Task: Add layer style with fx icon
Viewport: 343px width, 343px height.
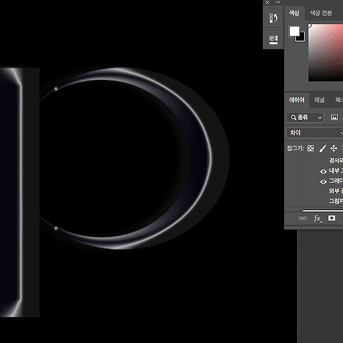Action: (318, 218)
